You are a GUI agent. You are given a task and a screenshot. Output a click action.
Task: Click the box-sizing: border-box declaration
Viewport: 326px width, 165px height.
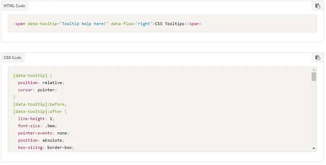point(46,148)
